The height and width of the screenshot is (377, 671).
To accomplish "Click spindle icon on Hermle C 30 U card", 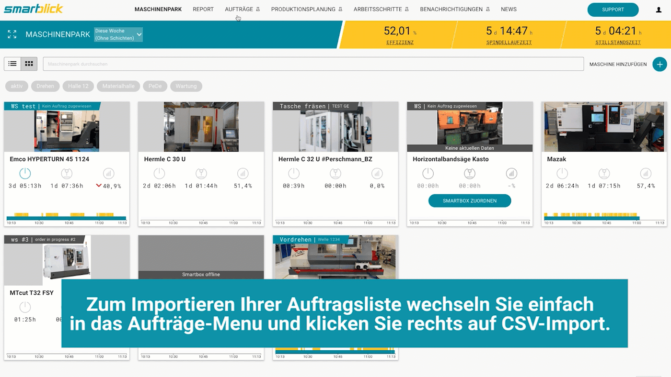I will (201, 174).
